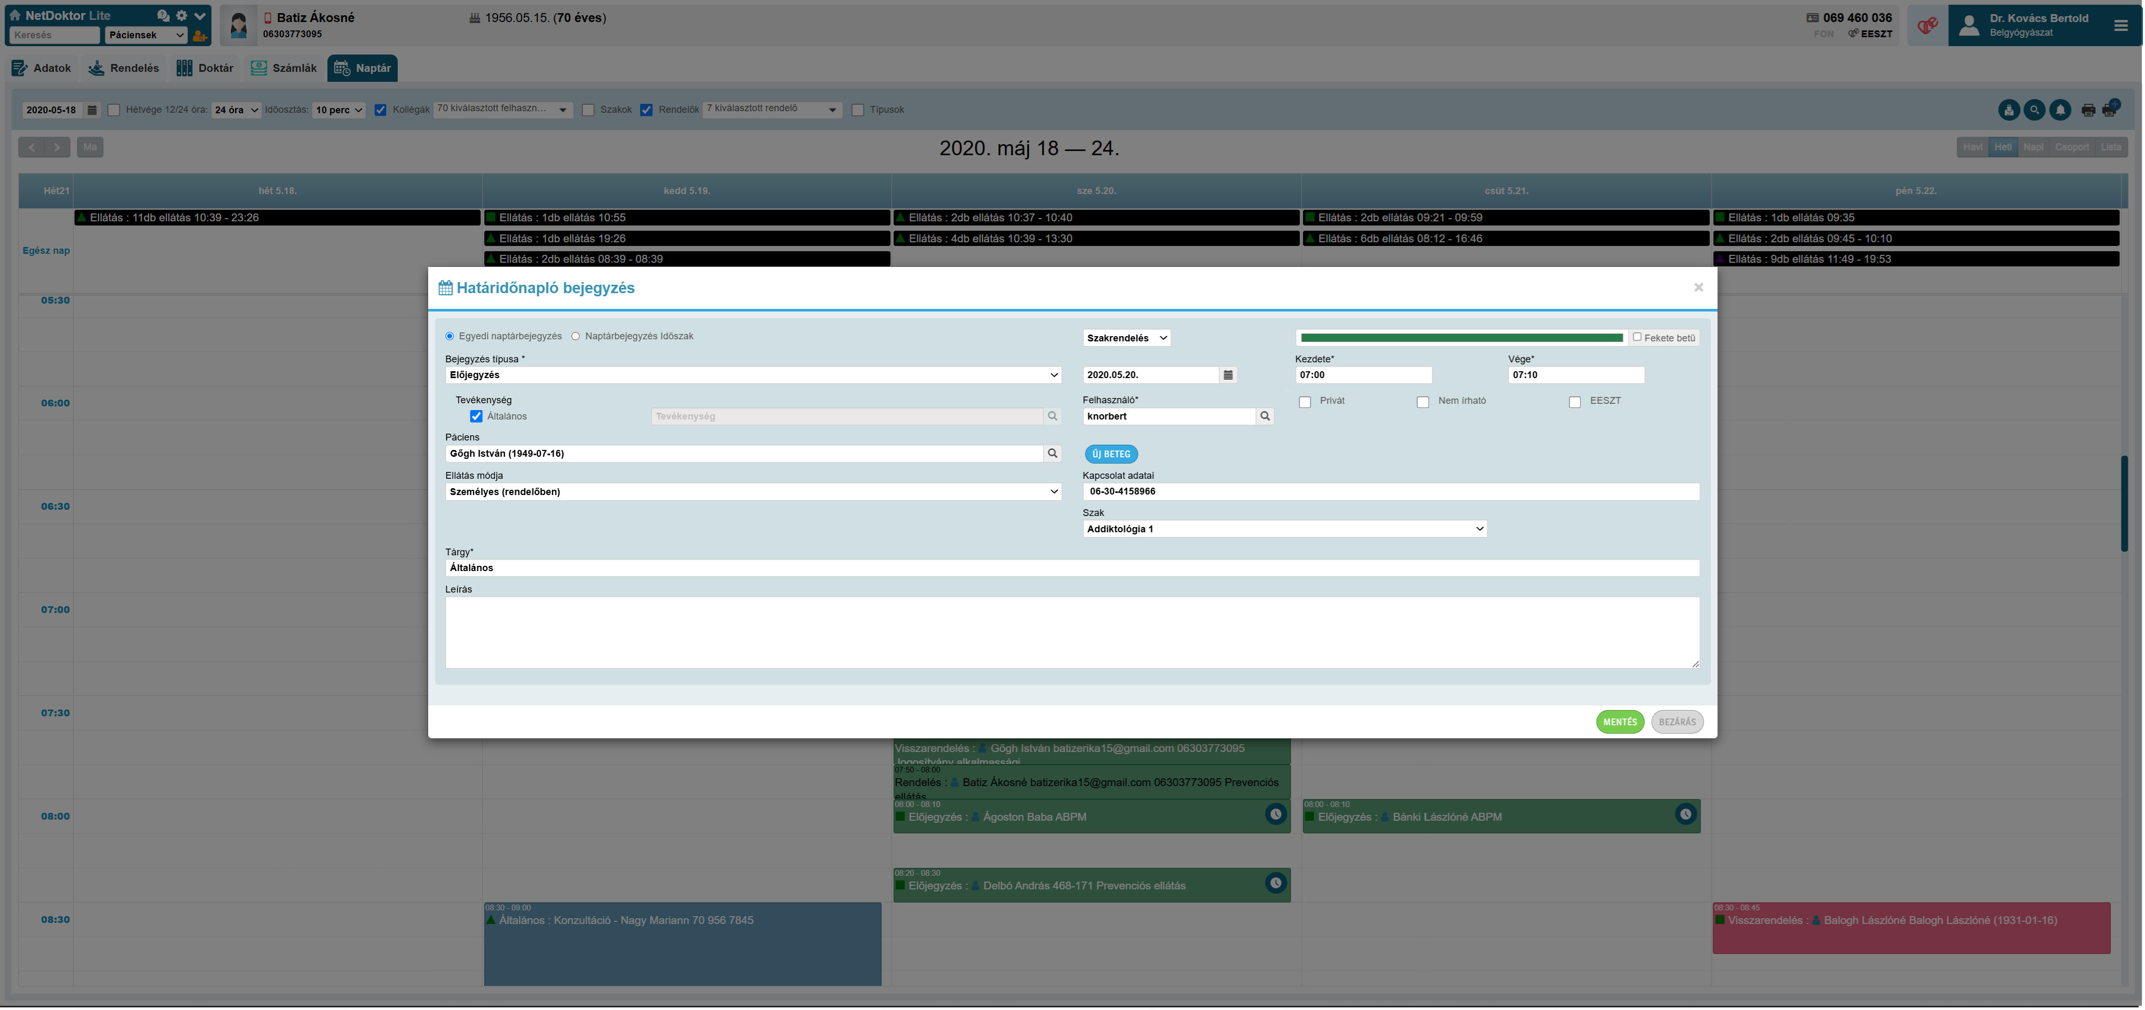Enable the Nem írható checkbox

(x=1423, y=403)
